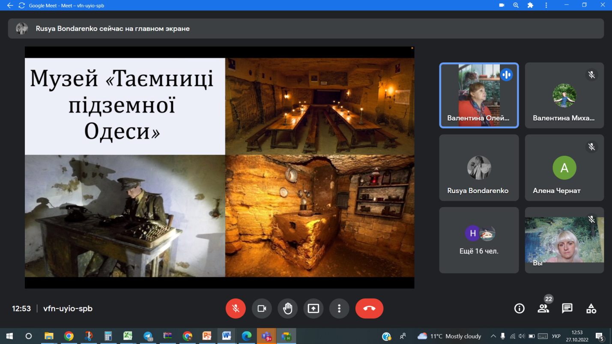Unmute the microphone in the call controls
This screenshot has width=612, height=344.
click(236, 308)
